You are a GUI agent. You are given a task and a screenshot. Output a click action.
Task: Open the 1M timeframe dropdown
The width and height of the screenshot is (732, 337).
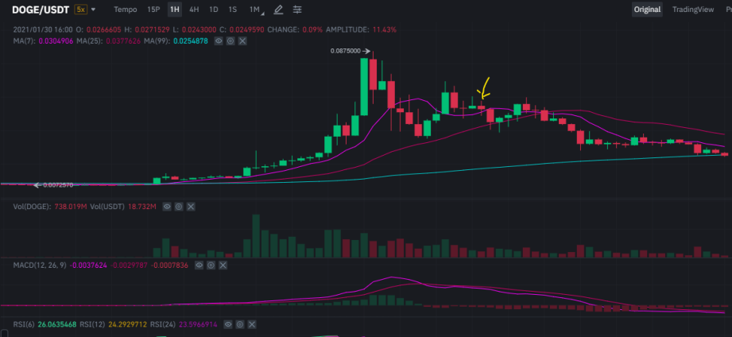click(254, 10)
